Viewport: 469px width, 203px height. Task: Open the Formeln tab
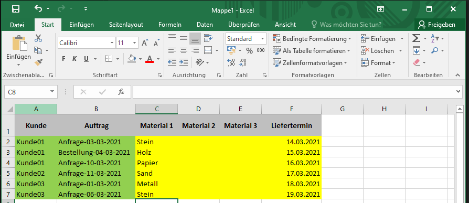170,25
